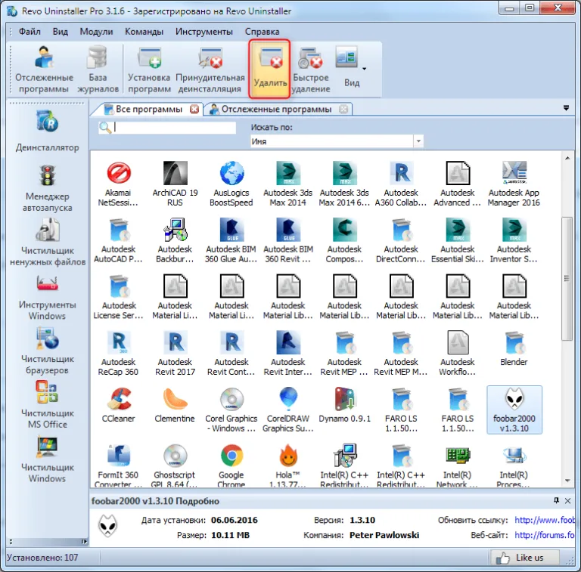Click the Like us button
The width and height of the screenshot is (581, 572).
[524, 557]
